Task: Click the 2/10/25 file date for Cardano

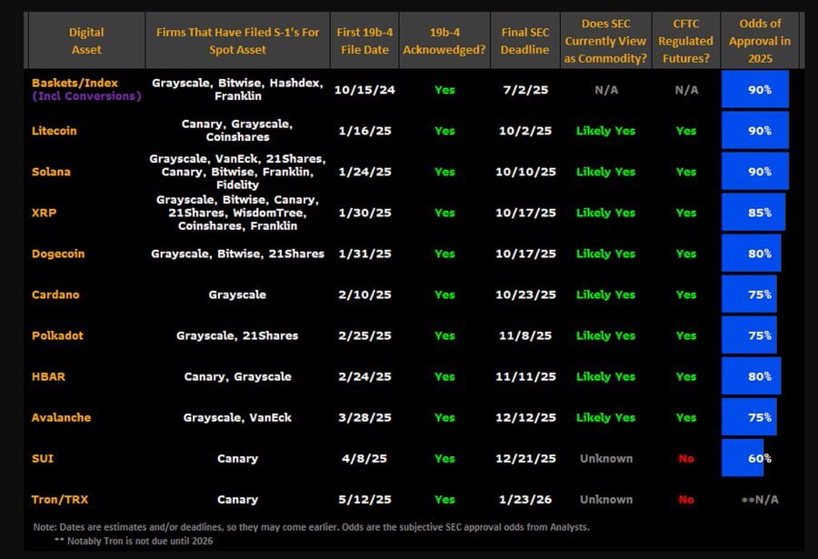Action: coord(364,294)
